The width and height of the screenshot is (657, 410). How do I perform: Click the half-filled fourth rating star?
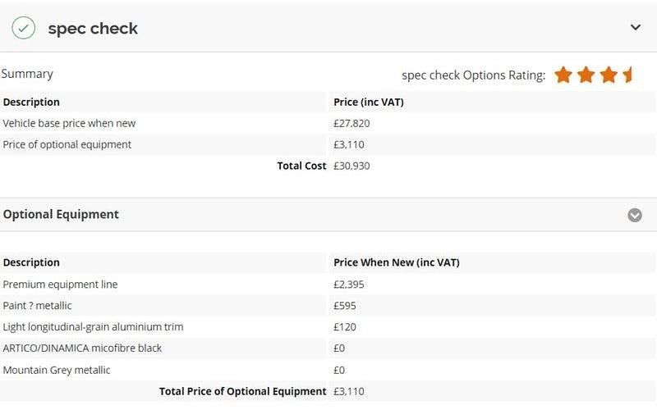(x=628, y=75)
